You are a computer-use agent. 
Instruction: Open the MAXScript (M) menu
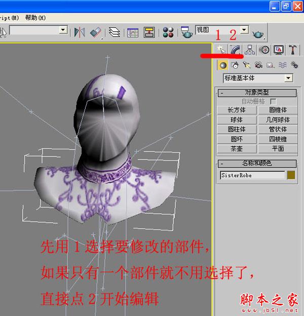tap(9, 18)
